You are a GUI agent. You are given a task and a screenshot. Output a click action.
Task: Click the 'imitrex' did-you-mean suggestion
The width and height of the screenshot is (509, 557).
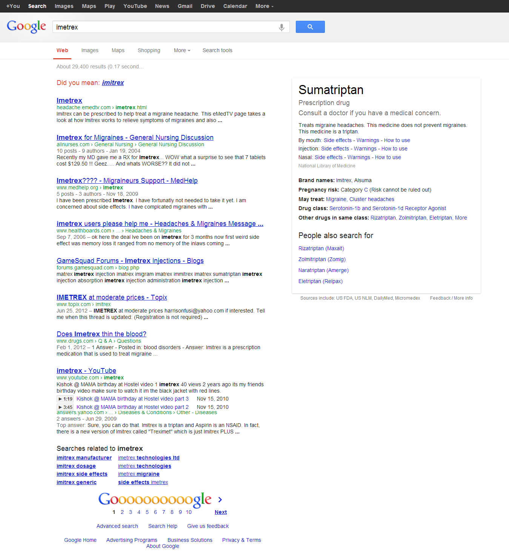113,83
